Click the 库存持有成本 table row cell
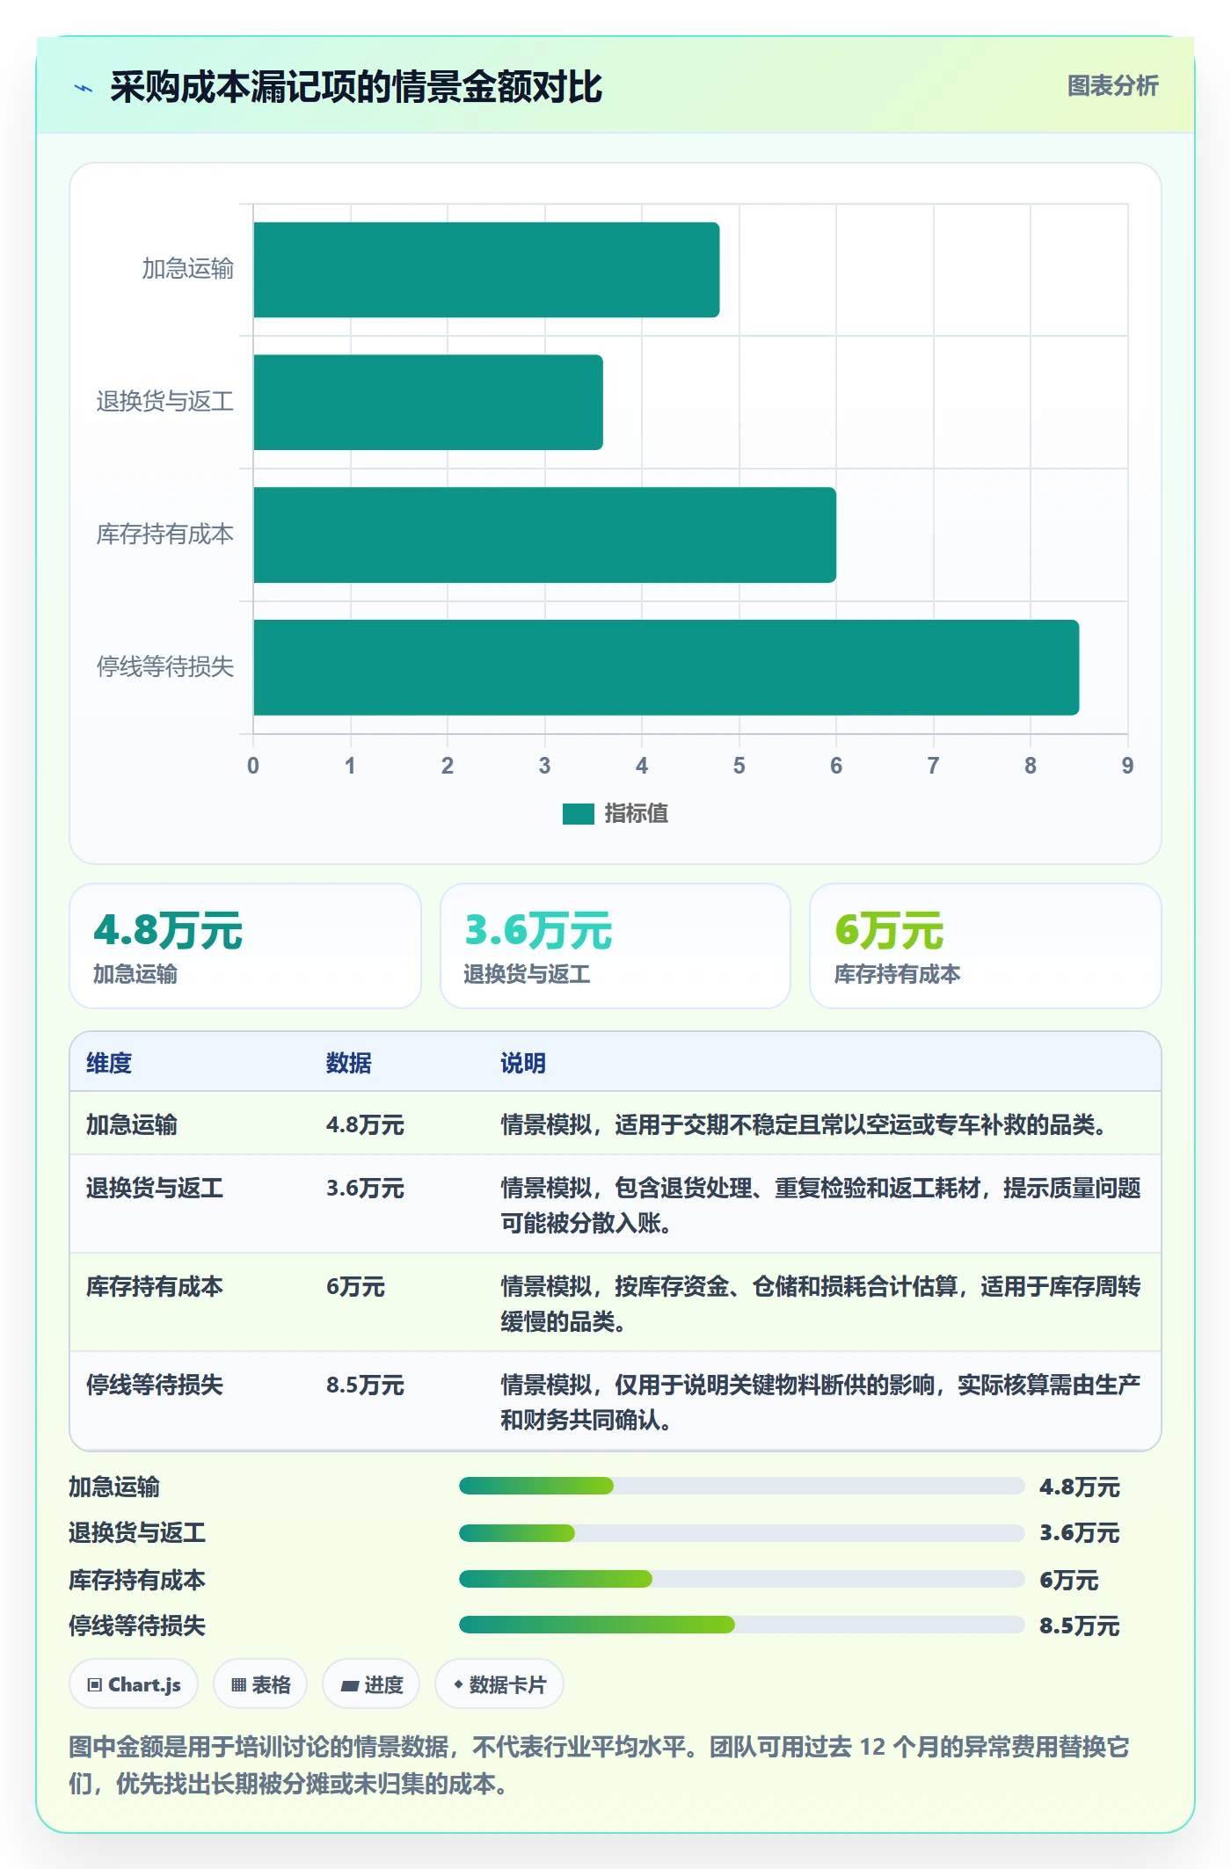 point(155,1286)
